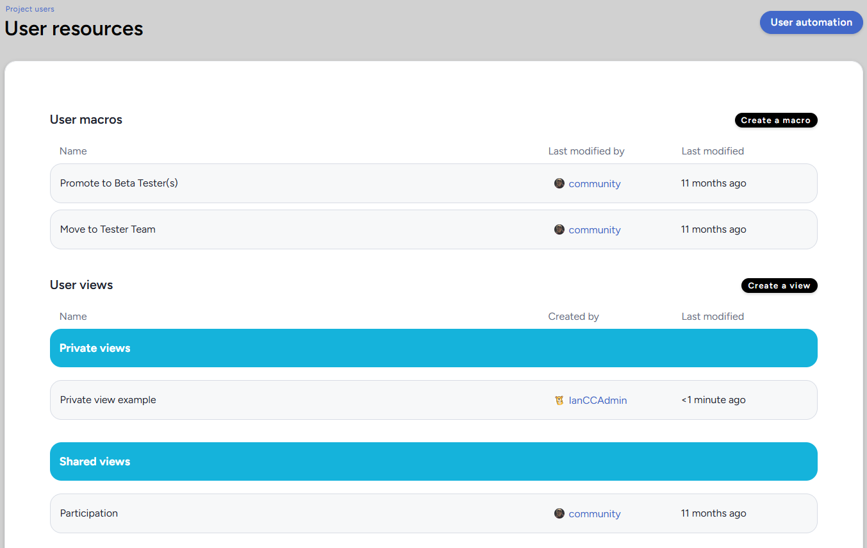The image size is (867, 548).
Task: Click community avatar in Promote to Beta Tester(s) row
Action: click(x=559, y=183)
